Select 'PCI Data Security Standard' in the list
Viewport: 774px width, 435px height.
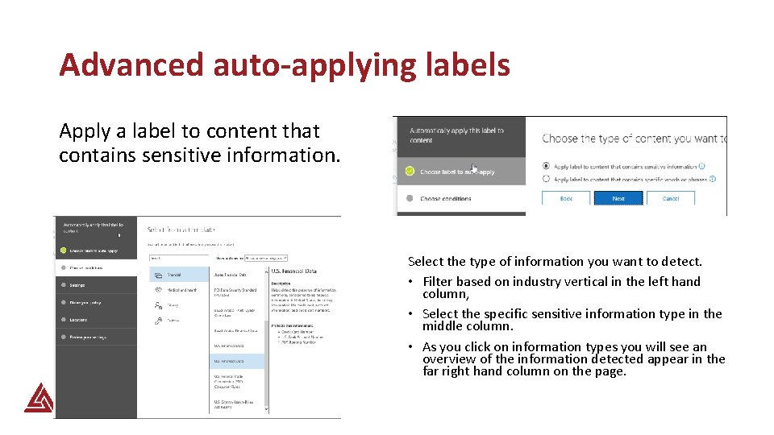tap(237, 292)
